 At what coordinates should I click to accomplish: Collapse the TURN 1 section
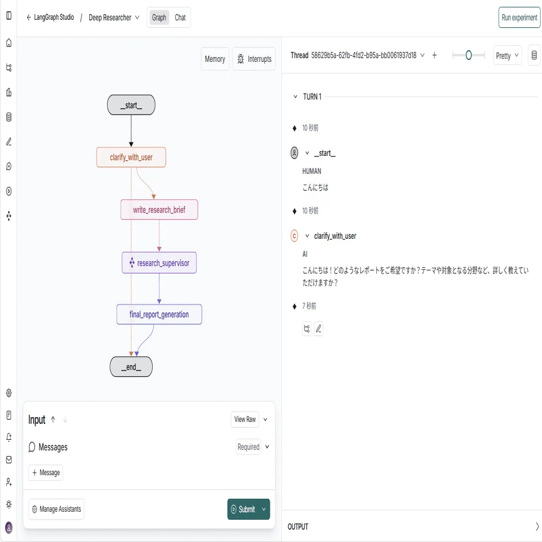(296, 97)
